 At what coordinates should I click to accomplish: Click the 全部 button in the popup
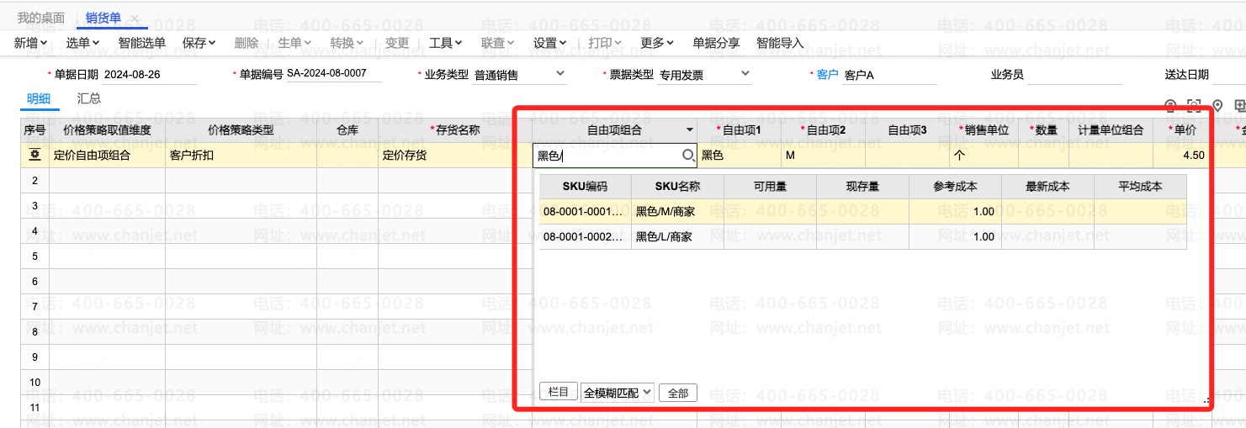[x=678, y=393]
